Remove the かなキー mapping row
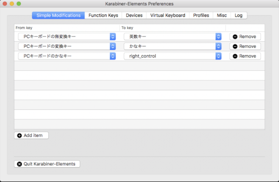The width and height of the screenshot is (279, 182). click(245, 46)
